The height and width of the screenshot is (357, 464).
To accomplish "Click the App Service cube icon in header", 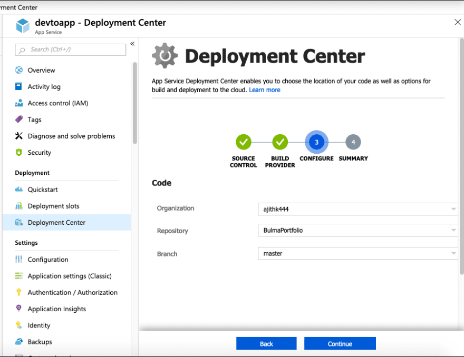I will point(23,26).
